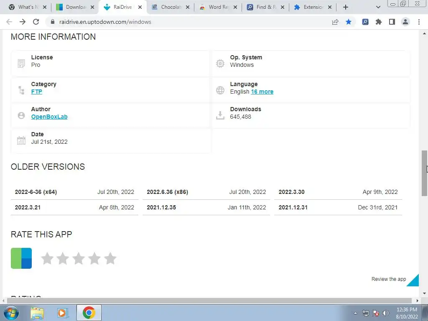Rate the app three stars
The image size is (428, 321).
tap(79, 258)
